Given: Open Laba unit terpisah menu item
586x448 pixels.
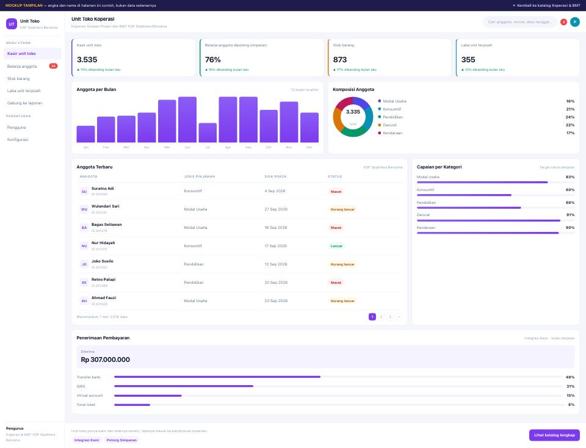Looking at the screenshot, I should [x=32, y=91].
